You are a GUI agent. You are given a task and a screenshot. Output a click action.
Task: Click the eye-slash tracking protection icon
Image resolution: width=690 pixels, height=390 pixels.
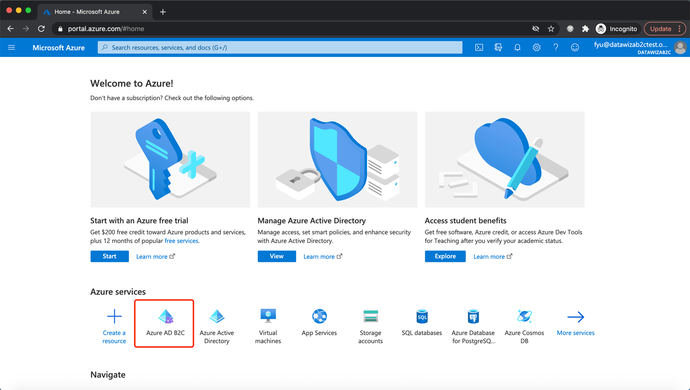point(536,29)
